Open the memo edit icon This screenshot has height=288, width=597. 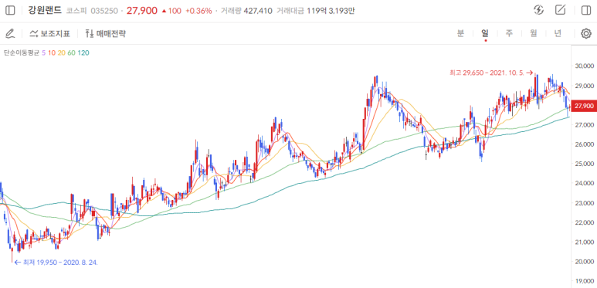click(x=560, y=10)
